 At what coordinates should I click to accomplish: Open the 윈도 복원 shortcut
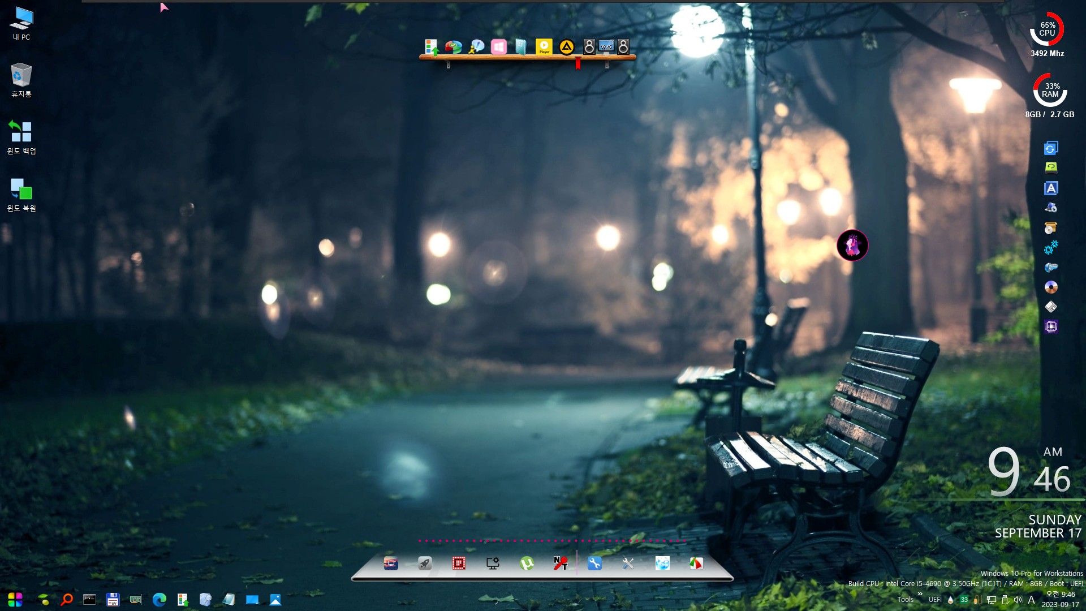[x=21, y=195]
